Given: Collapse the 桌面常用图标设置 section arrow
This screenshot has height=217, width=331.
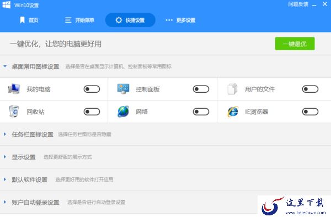Looking at the screenshot, I should pos(5,66).
